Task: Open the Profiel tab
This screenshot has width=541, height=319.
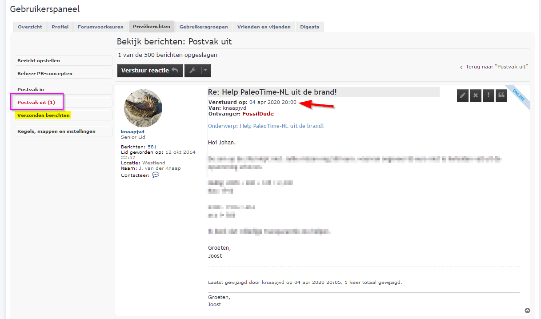Action: point(60,27)
